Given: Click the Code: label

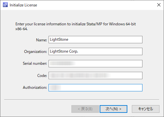Looking at the screenshot, I should pyautogui.click(x=42, y=76).
